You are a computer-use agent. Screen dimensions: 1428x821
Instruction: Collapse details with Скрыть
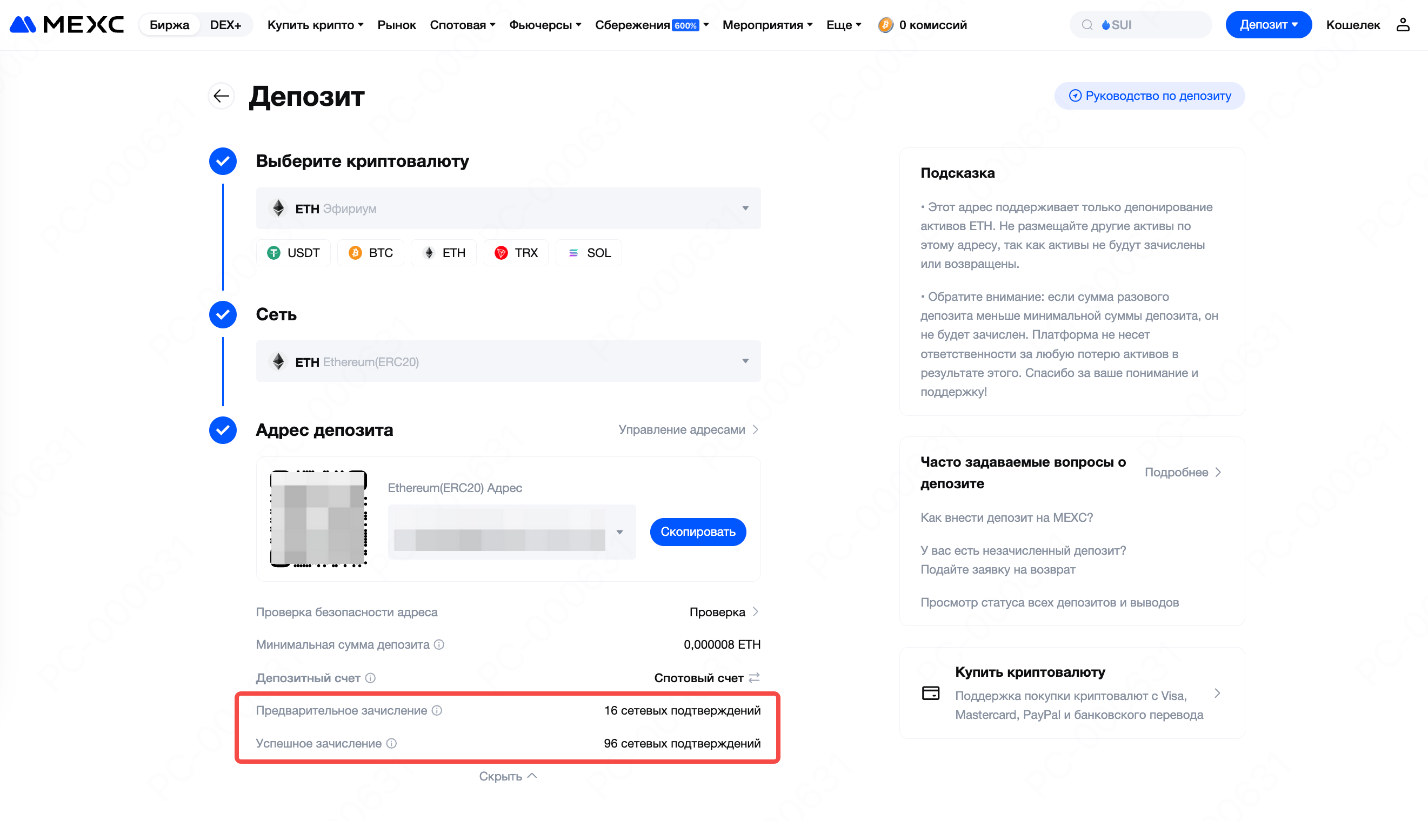point(508,777)
